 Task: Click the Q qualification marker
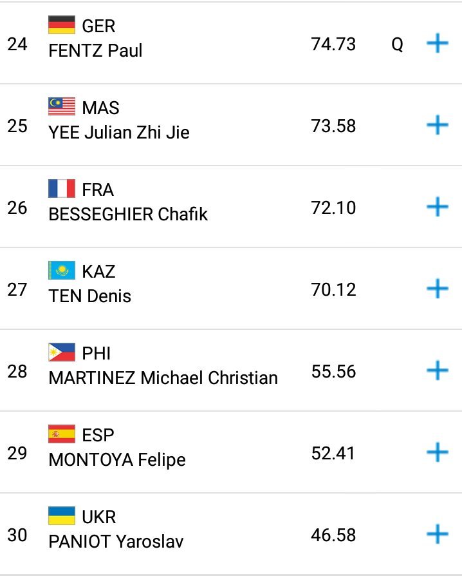click(398, 45)
